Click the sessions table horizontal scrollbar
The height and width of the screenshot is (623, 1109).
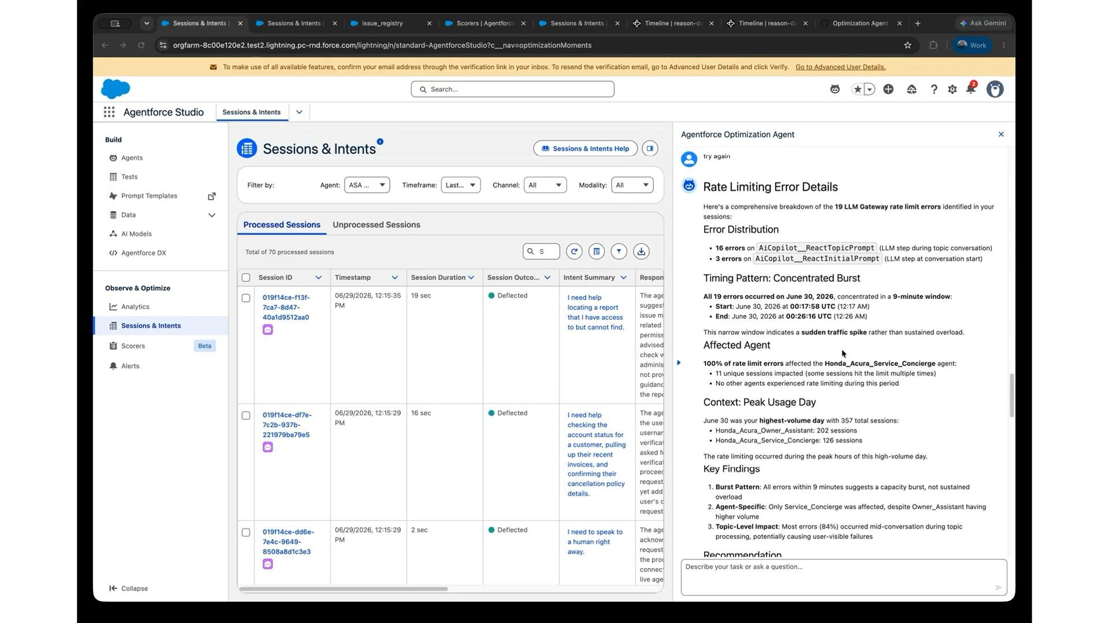(343, 589)
